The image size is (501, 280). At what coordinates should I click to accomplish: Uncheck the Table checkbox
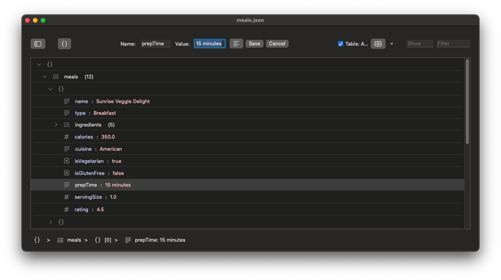[x=341, y=44]
